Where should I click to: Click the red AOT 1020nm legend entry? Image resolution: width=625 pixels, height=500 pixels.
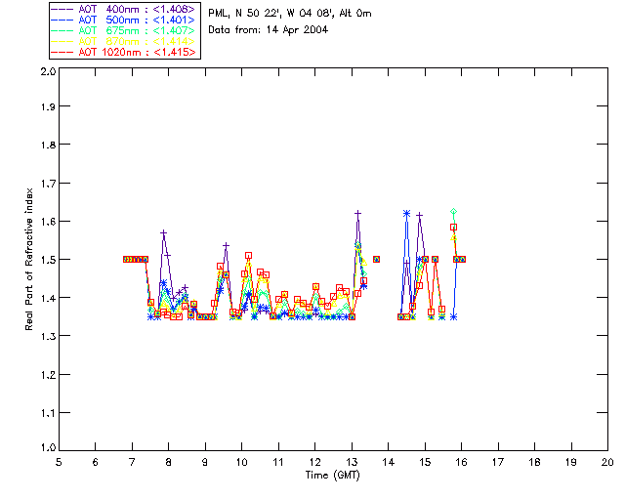click(123, 52)
